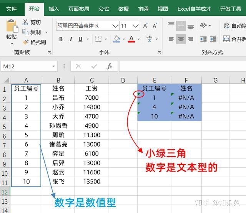
Task: Open Excel自学成才 tab
Action: pyautogui.click(x=194, y=9)
